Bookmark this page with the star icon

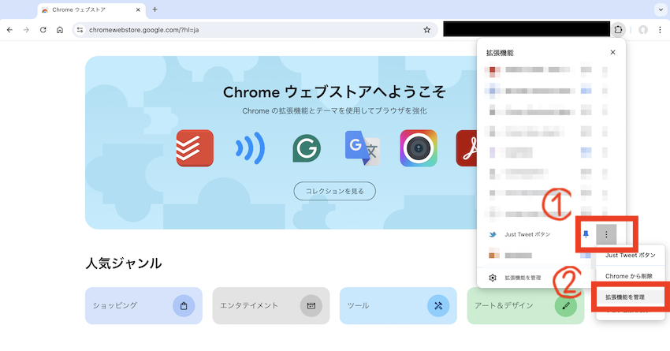tap(426, 30)
